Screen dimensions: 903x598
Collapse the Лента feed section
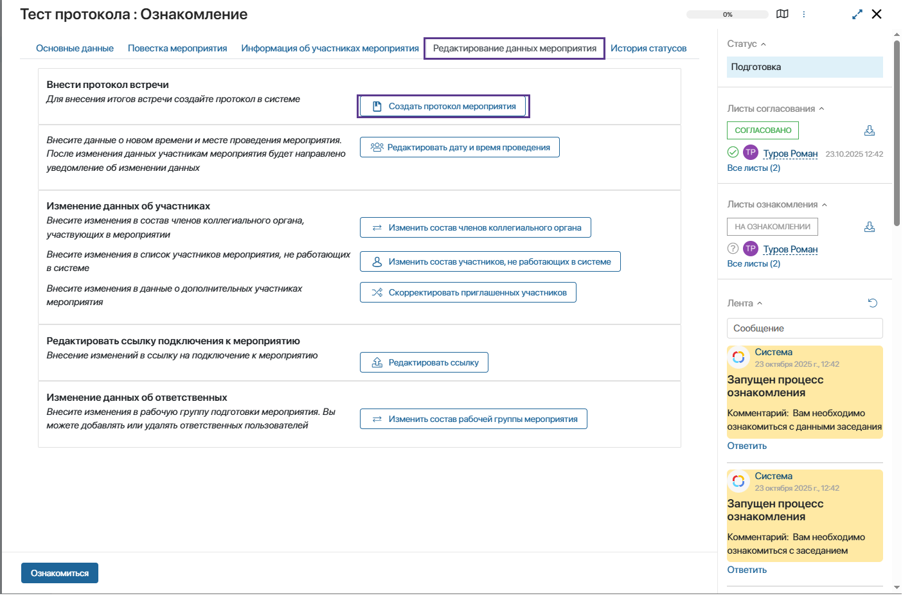point(760,304)
